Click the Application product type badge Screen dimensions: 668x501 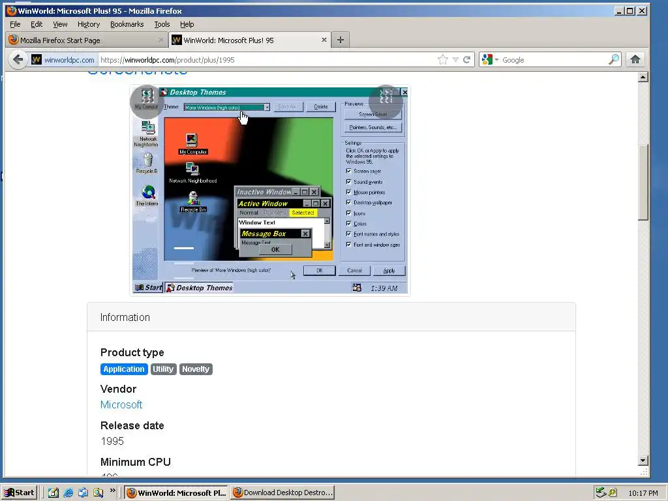(124, 369)
